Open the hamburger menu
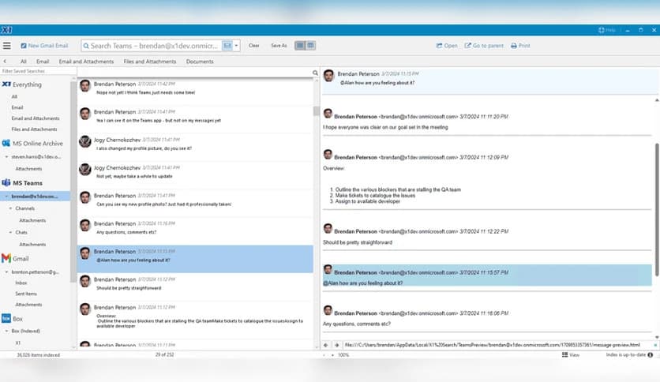The width and height of the screenshot is (660, 382). (7, 46)
